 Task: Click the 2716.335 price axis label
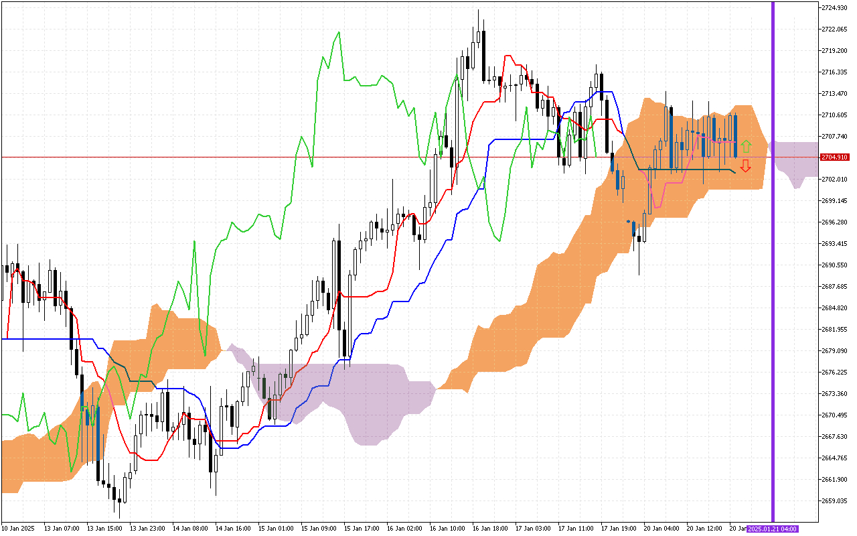[x=835, y=72]
